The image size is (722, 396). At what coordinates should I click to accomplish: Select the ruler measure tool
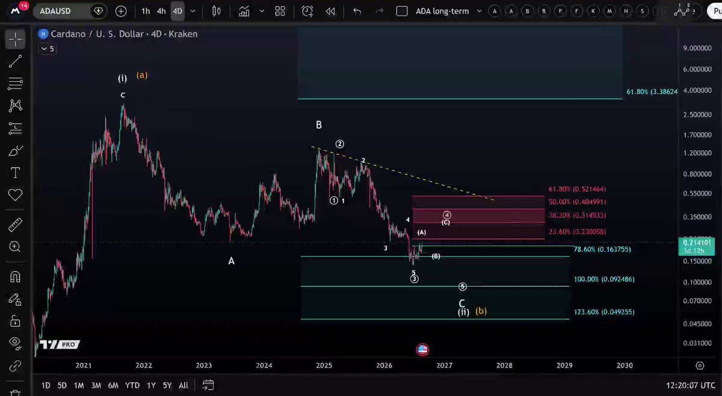16,225
